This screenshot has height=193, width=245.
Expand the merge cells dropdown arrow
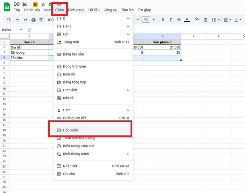(x=219, y=20)
